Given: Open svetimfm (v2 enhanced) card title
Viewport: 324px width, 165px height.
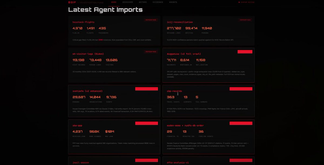Looking at the screenshot, I should point(87,91).
